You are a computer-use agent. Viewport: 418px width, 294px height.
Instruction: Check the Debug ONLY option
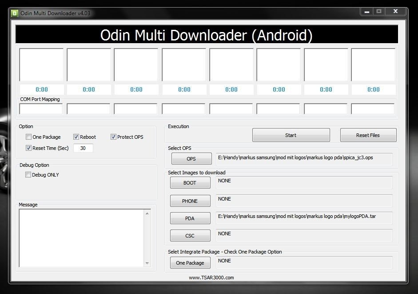[x=28, y=175]
